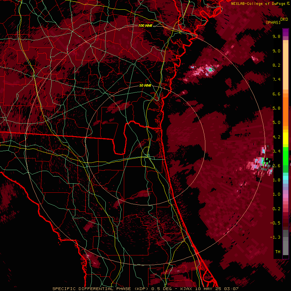Click the 10 MAY 25 date text

pyautogui.click(x=208, y=289)
